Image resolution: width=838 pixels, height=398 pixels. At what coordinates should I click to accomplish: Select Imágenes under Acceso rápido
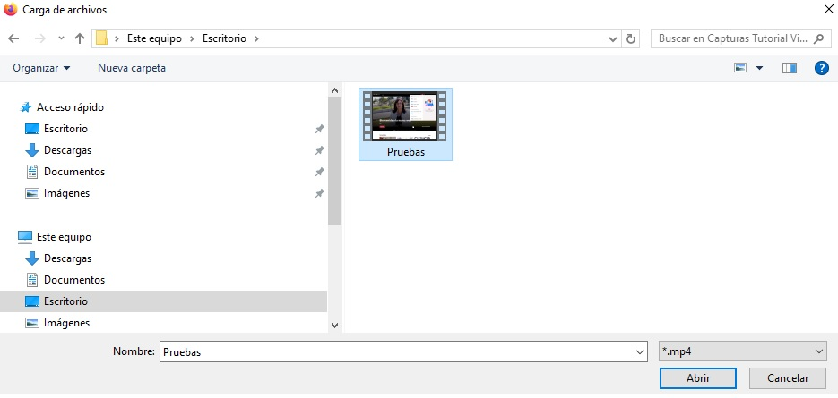point(66,193)
